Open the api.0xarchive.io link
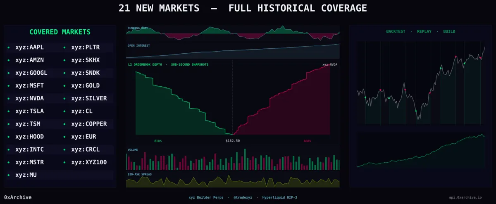Viewport: 496px width, 204px height. 465,198
